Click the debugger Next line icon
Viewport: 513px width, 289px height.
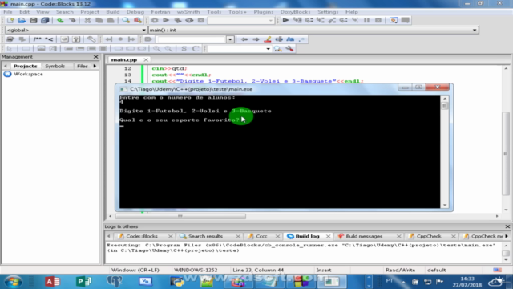click(x=309, y=20)
